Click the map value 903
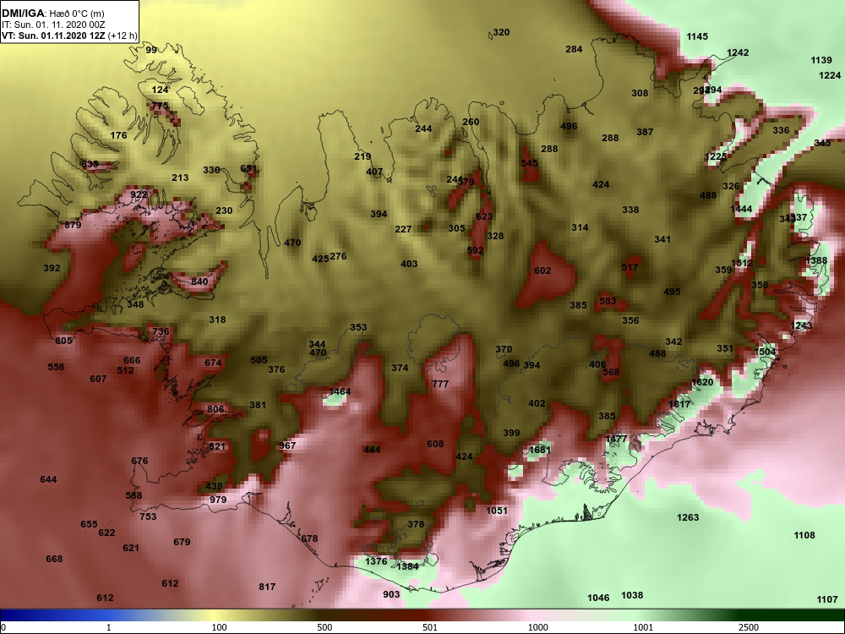The image size is (845, 634). pos(392,594)
